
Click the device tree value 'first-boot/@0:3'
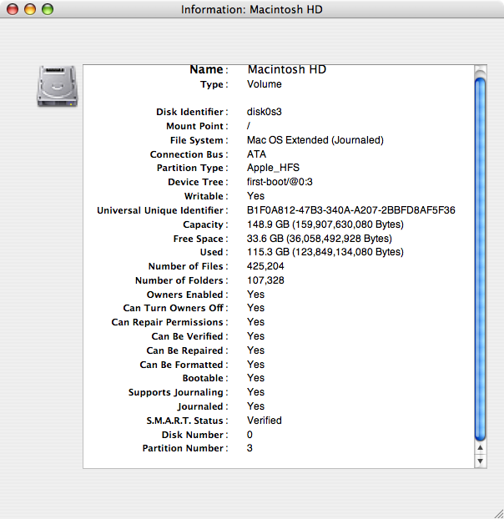[280, 182]
